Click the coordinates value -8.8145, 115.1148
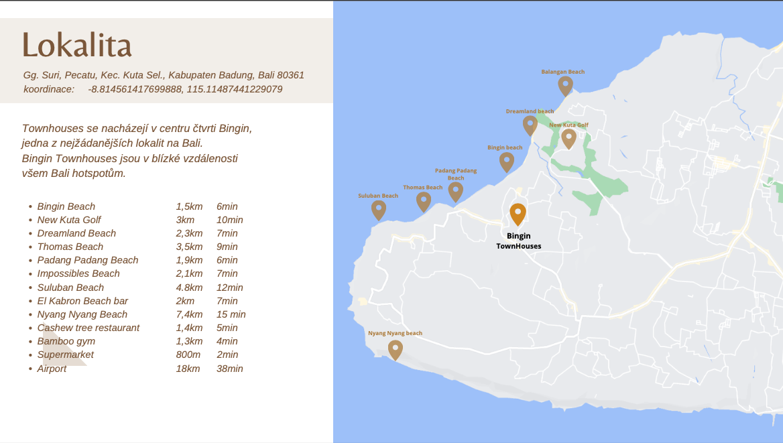The height and width of the screenshot is (443, 783). [x=185, y=89]
